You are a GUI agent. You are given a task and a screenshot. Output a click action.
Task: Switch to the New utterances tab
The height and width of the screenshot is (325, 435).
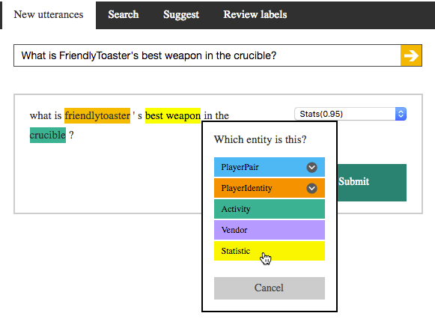tap(49, 15)
